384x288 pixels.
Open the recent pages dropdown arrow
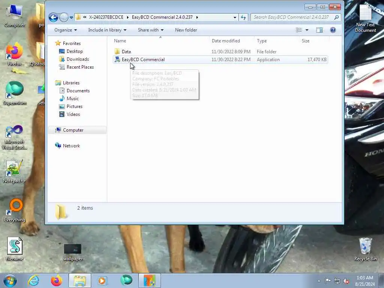tap(71, 18)
